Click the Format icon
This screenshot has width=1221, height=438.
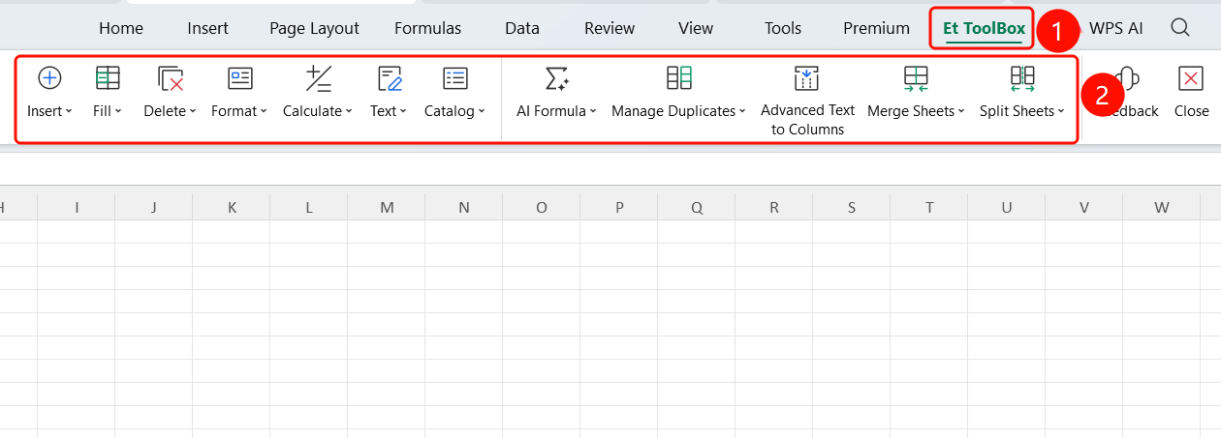point(240,78)
